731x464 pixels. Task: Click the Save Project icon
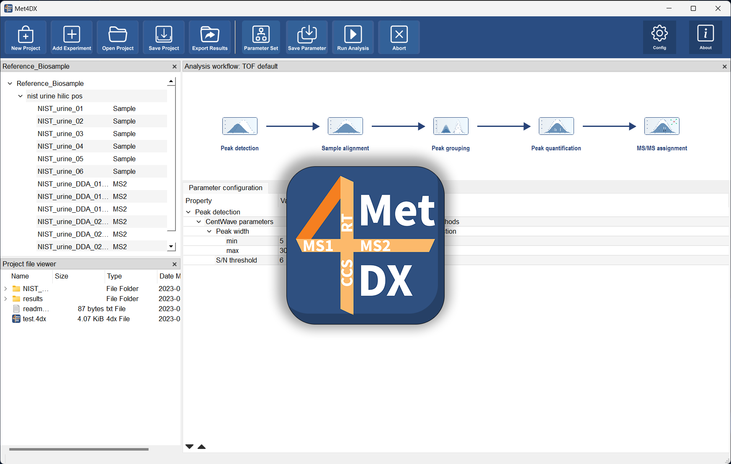pyautogui.click(x=164, y=37)
